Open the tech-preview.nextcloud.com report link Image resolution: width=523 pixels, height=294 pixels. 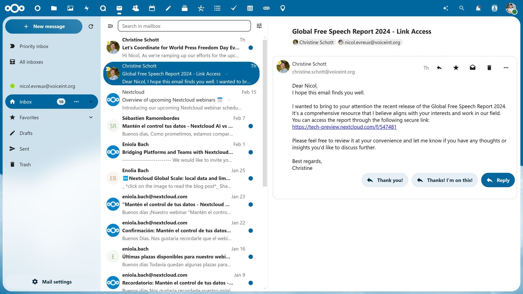pos(344,127)
